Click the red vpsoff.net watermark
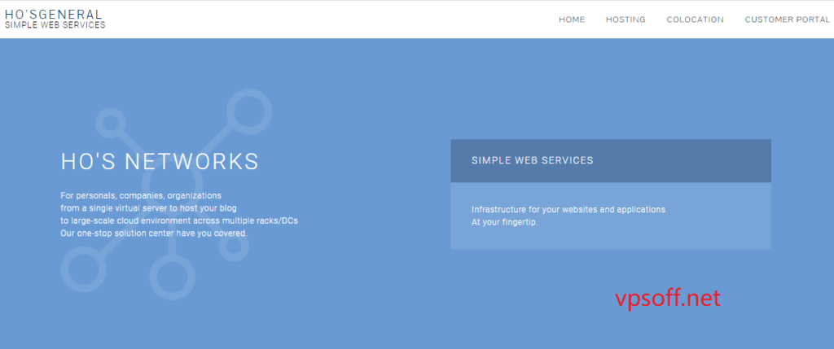Viewport: 834px width, 349px height. tap(667, 298)
